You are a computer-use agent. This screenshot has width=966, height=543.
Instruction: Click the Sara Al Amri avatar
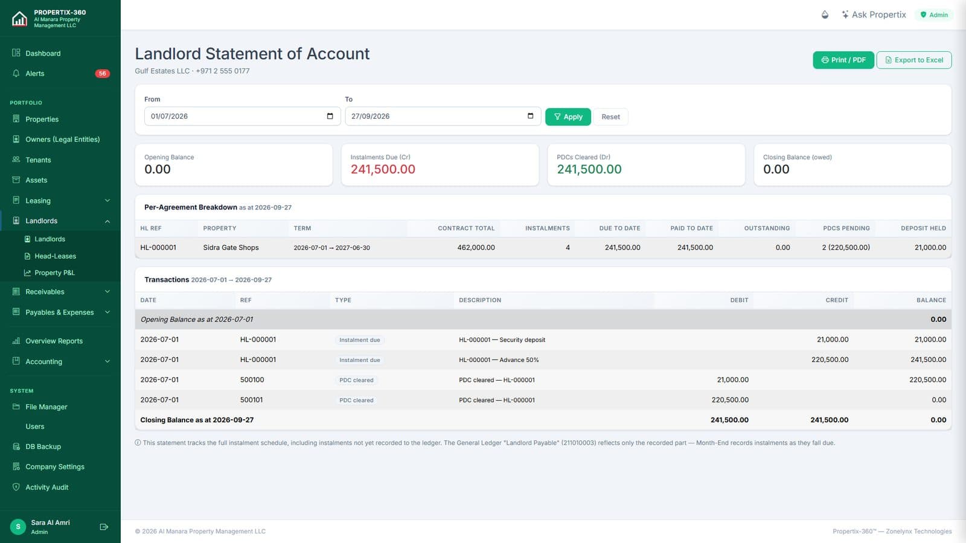coord(18,527)
